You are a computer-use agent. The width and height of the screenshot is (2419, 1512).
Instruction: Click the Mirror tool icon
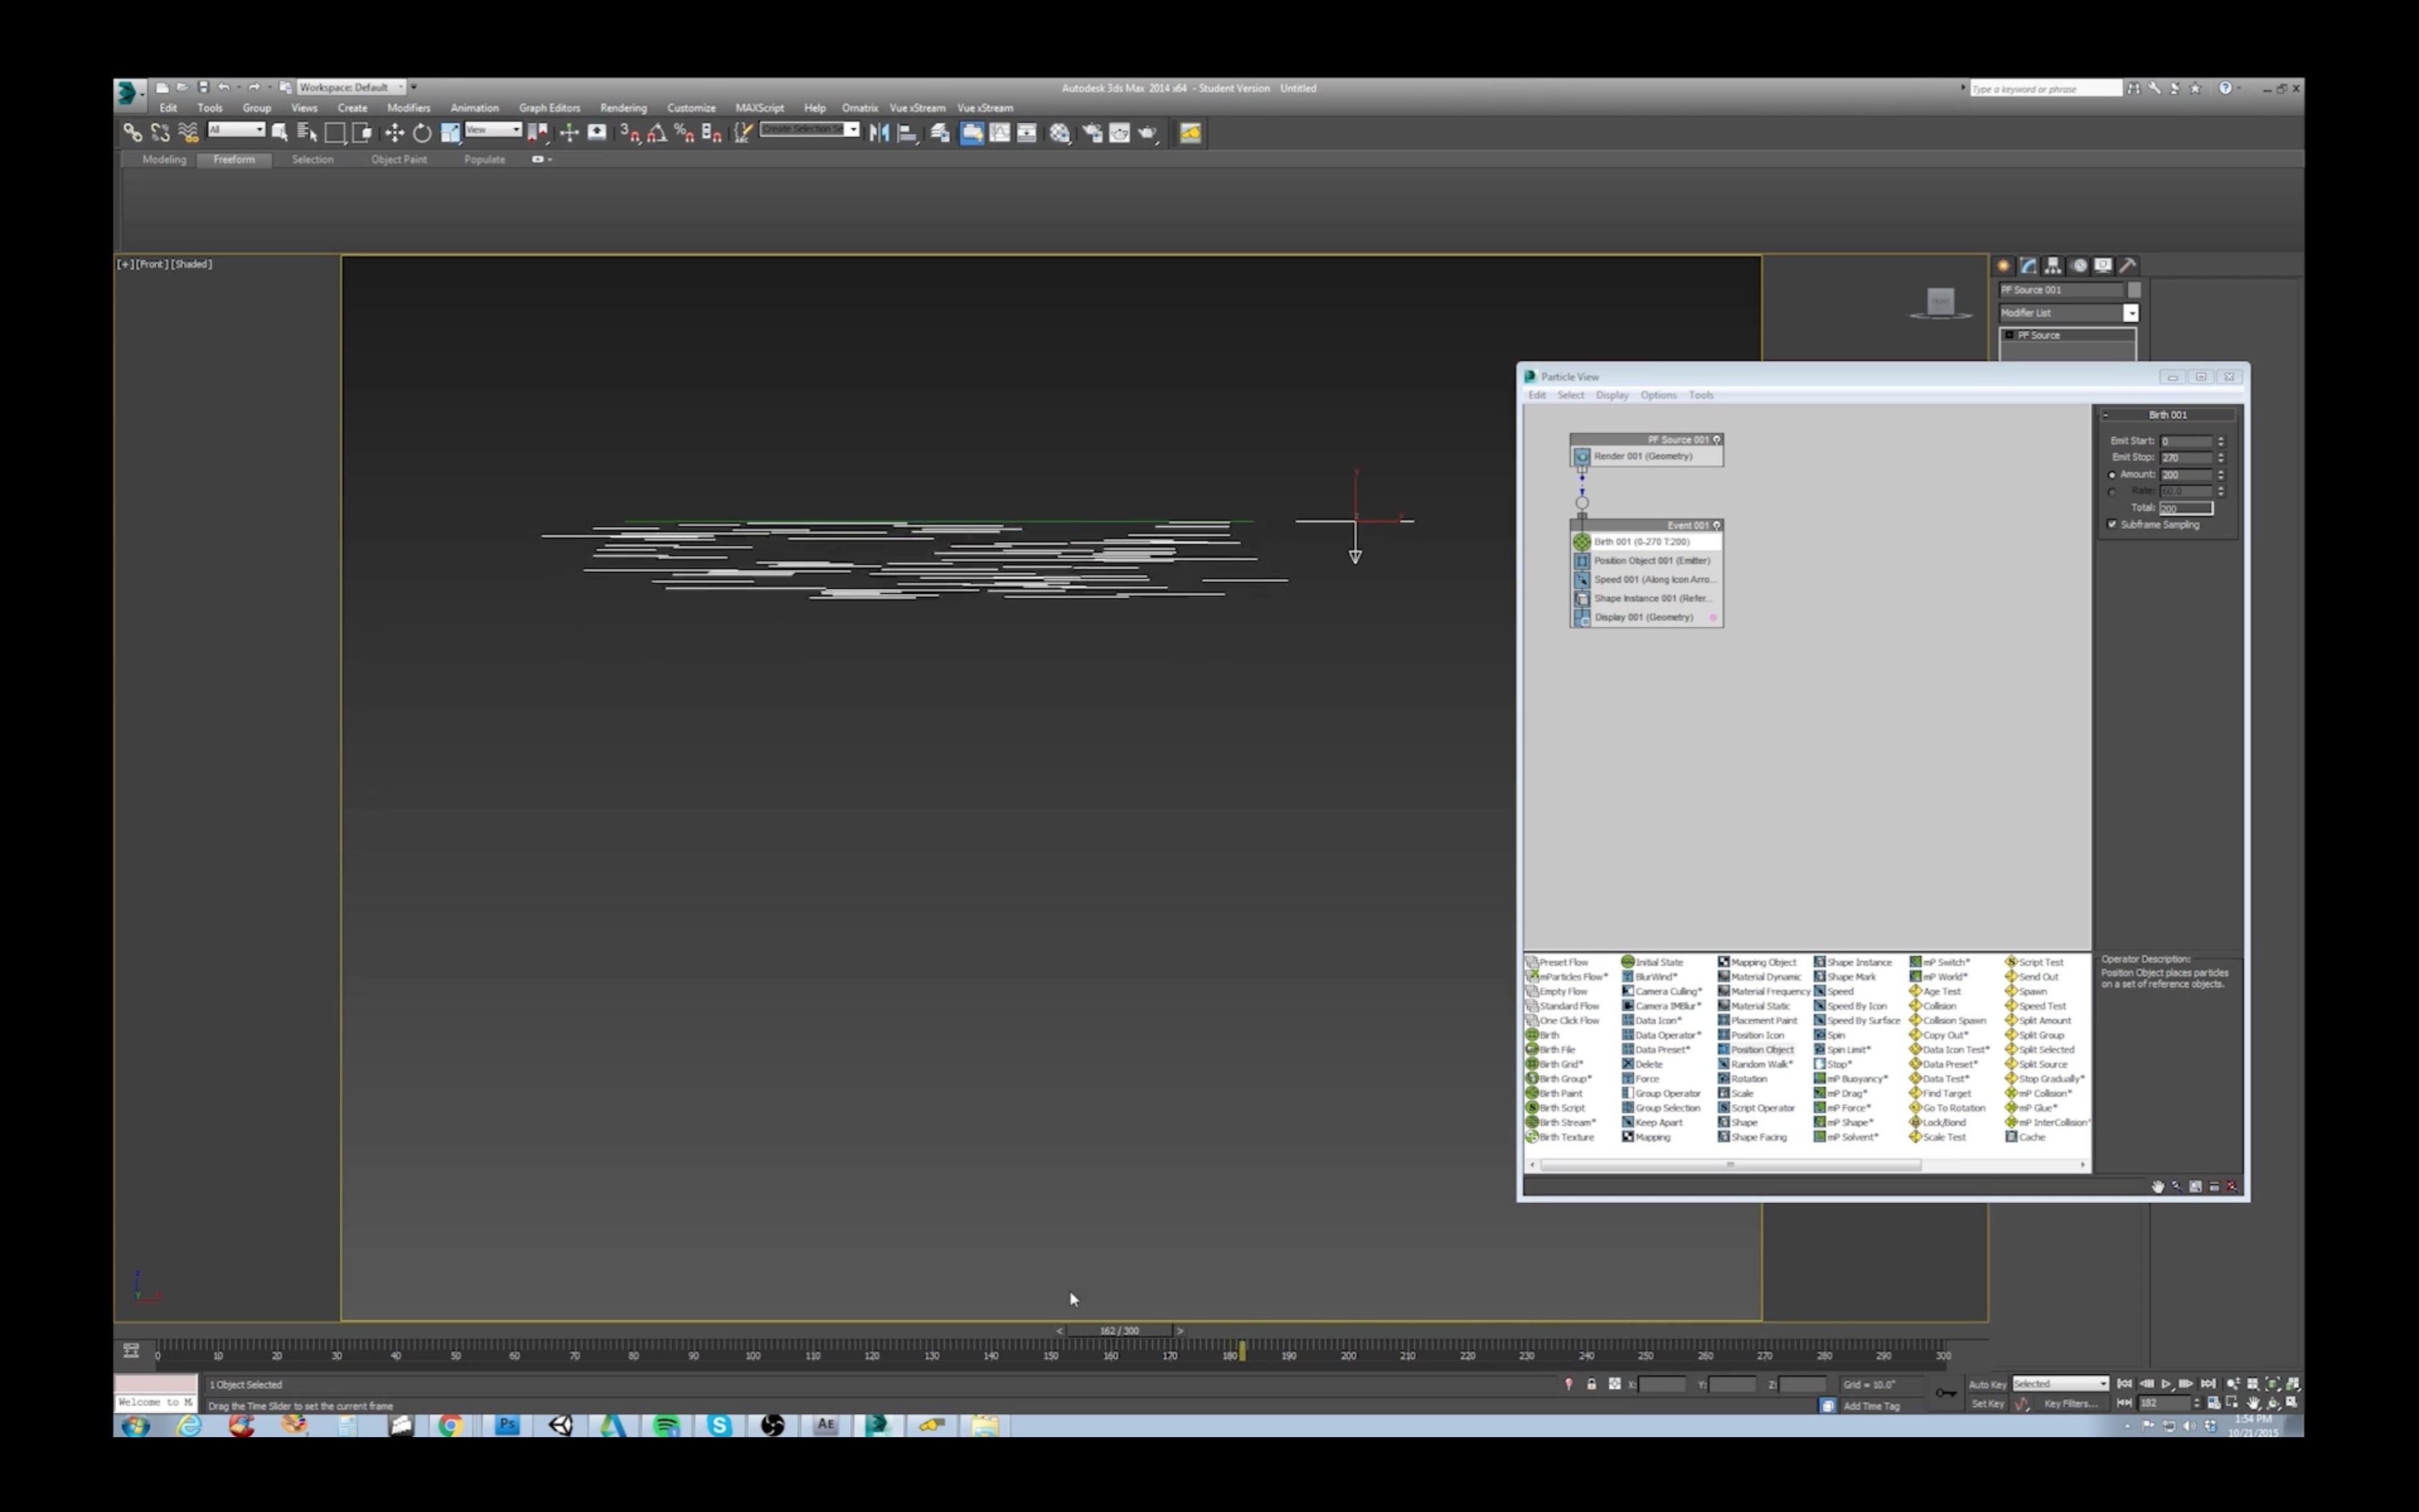(x=880, y=132)
